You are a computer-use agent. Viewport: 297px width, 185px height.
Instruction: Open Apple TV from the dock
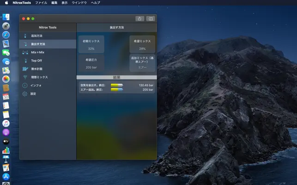pyautogui.click(x=6, y=141)
